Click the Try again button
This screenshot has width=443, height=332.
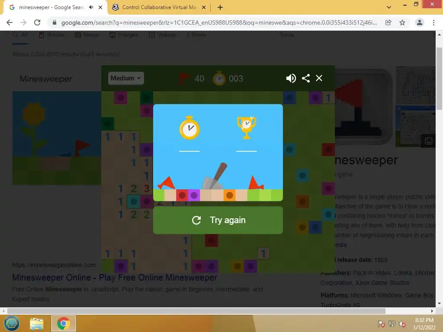(218, 220)
